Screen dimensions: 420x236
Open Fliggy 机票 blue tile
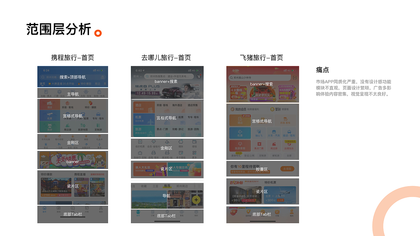(x=240, y=133)
